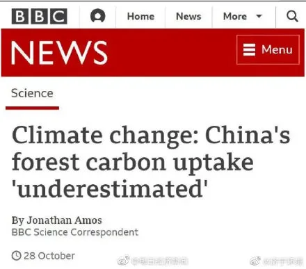Expand the More dropdown arrow

click(x=259, y=16)
